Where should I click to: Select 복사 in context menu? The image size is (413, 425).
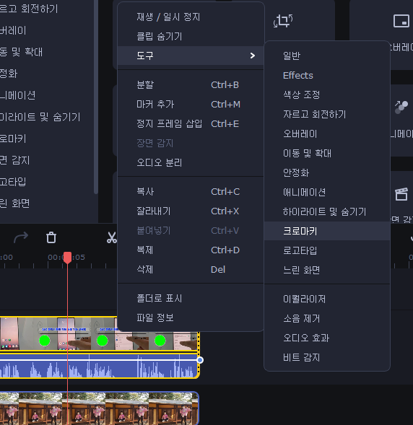coord(191,192)
